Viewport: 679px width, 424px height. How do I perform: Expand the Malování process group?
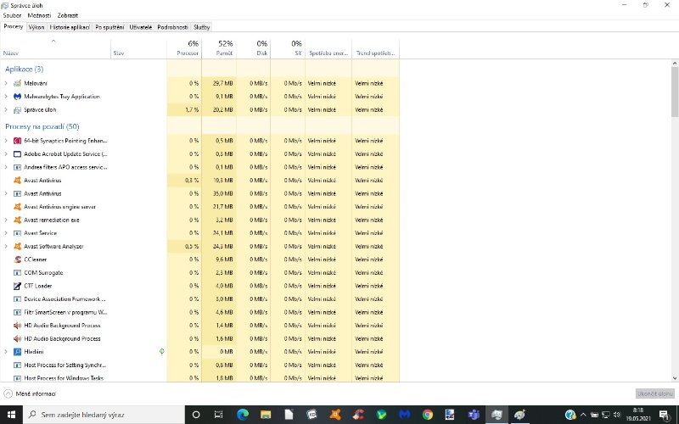(6, 83)
